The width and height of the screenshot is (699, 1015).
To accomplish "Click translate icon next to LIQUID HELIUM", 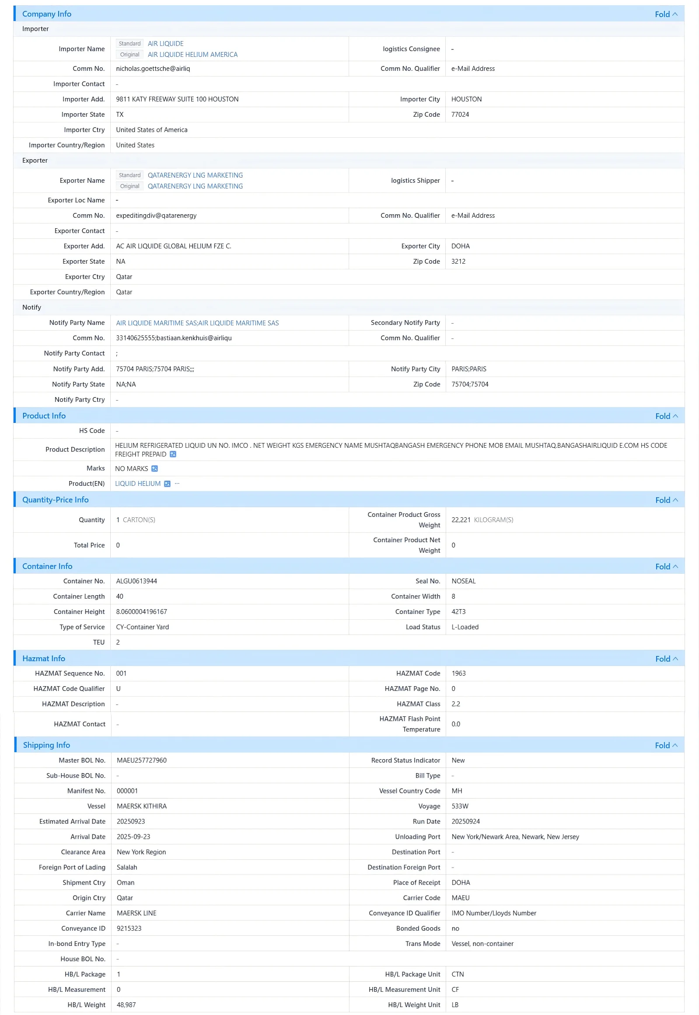I will click(x=167, y=484).
